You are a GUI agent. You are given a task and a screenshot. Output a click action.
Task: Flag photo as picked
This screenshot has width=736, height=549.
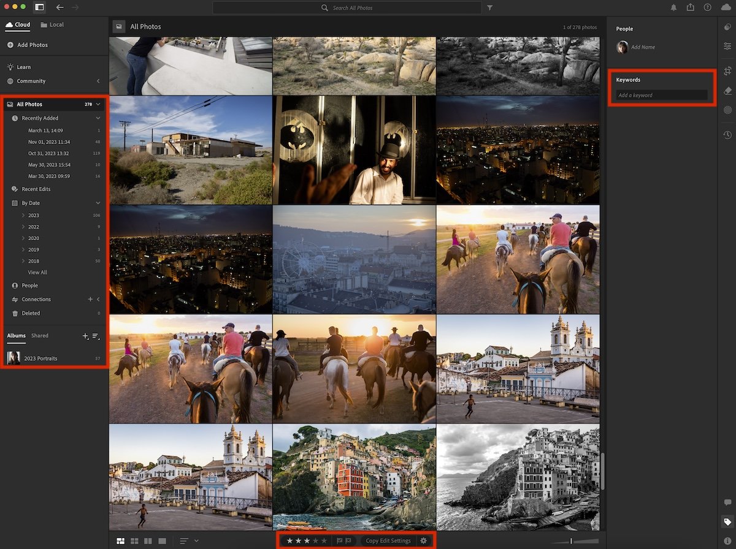tap(339, 540)
